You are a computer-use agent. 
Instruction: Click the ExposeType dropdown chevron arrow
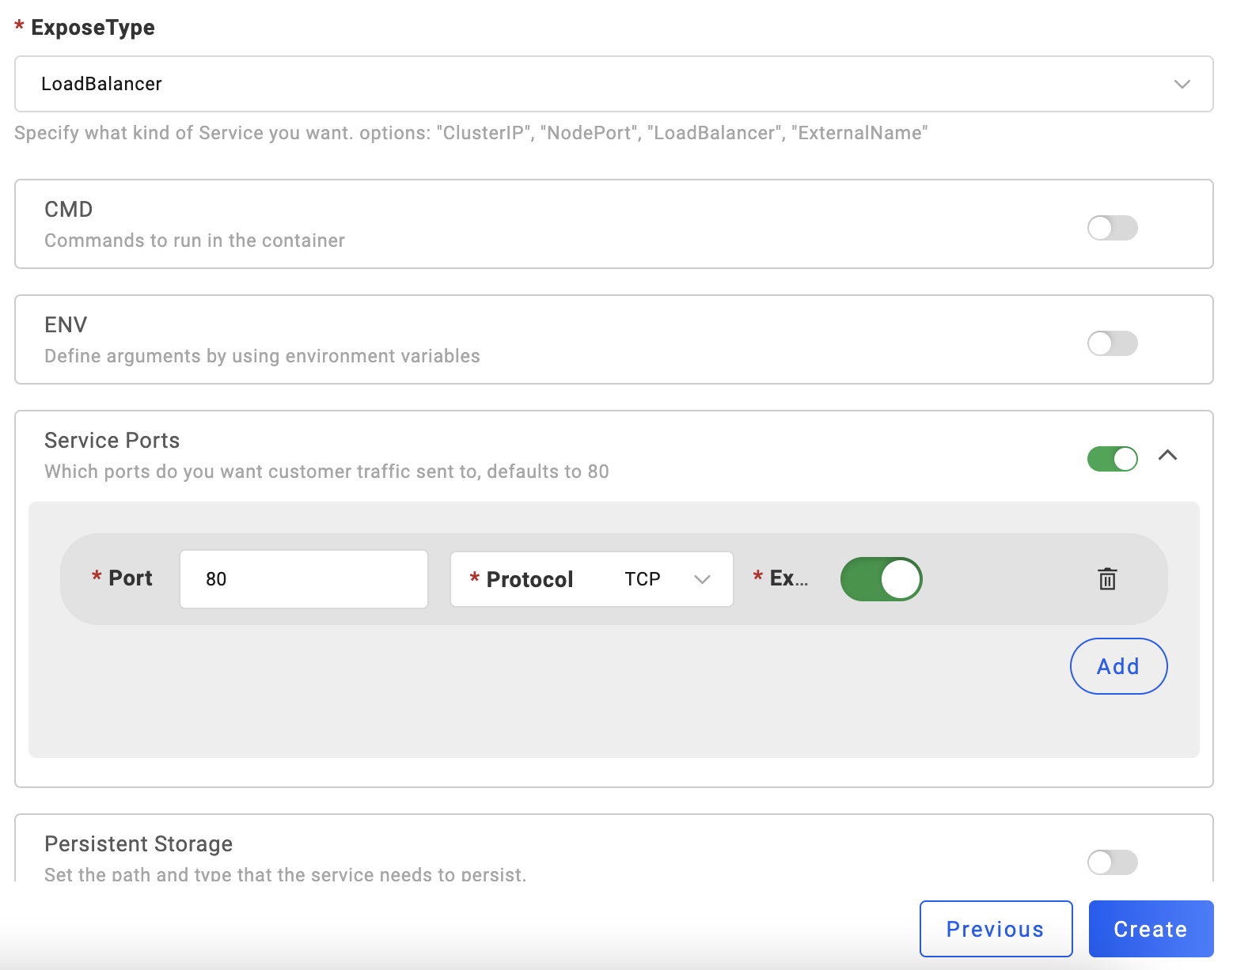click(x=1182, y=85)
